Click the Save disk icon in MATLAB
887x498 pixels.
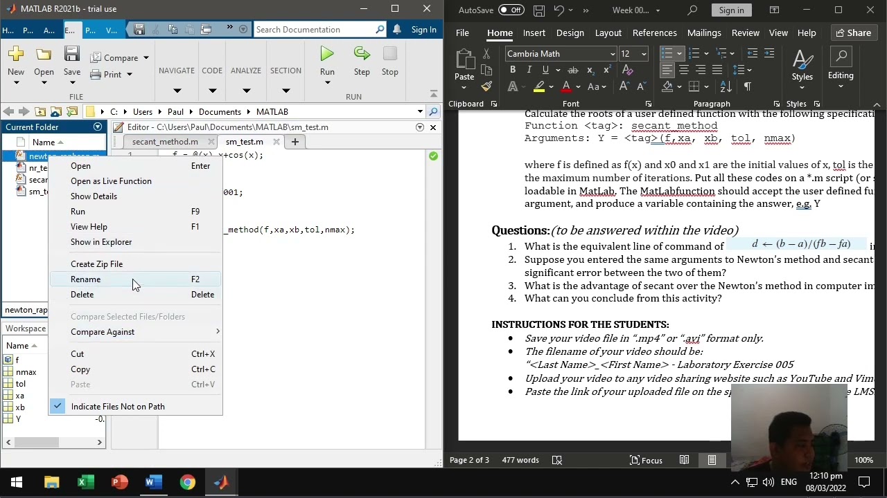pyautogui.click(x=72, y=55)
